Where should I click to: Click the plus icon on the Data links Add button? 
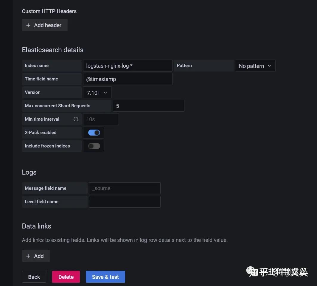click(x=28, y=256)
